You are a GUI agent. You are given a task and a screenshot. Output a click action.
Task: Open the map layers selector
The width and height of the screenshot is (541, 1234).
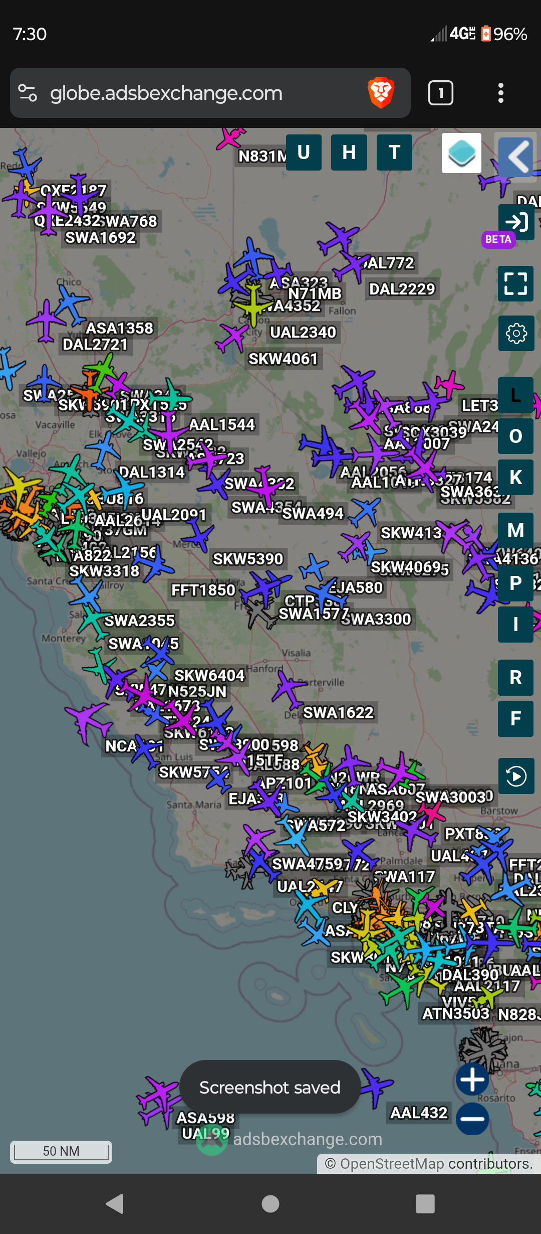pos(461,153)
